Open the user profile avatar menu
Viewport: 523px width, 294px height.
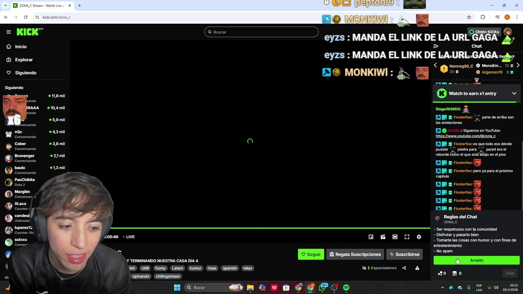pyautogui.click(x=508, y=32)
